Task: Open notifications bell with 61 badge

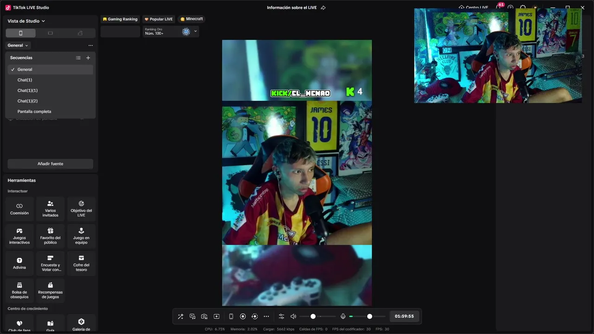Action: [x=498, y=7]
